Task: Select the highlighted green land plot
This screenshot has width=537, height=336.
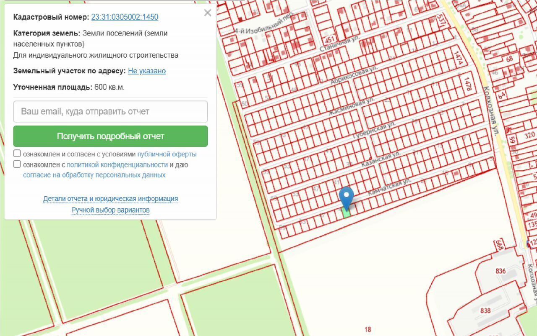Action: pyautogui.click(x=346, y=213)
